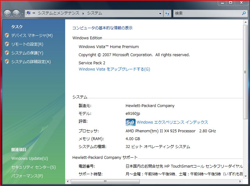The width and height of the screenshot is (250, 186).
Task: Click Windows Vista をアップグレードする(G) link
Action: tap(114, 69)
